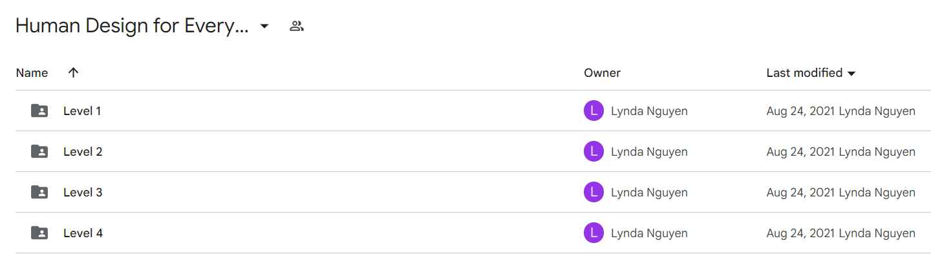Open the Level 1 folder name
This screenshot has height=254, width=931.
(x=82, y=111)
